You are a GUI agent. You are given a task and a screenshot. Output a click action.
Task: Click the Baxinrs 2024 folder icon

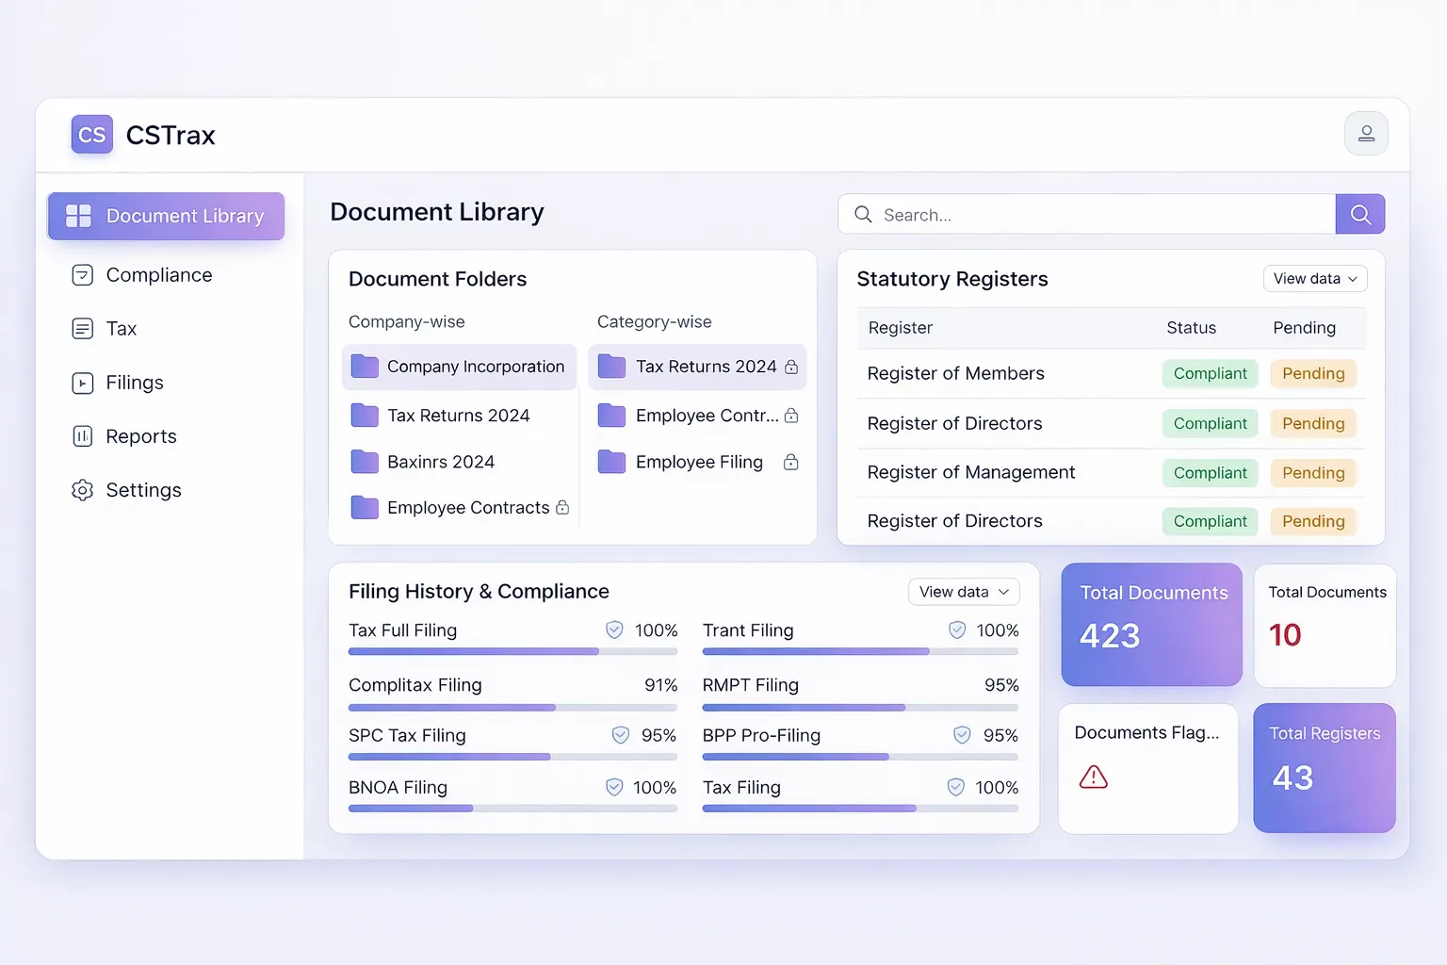click(365, 462)
